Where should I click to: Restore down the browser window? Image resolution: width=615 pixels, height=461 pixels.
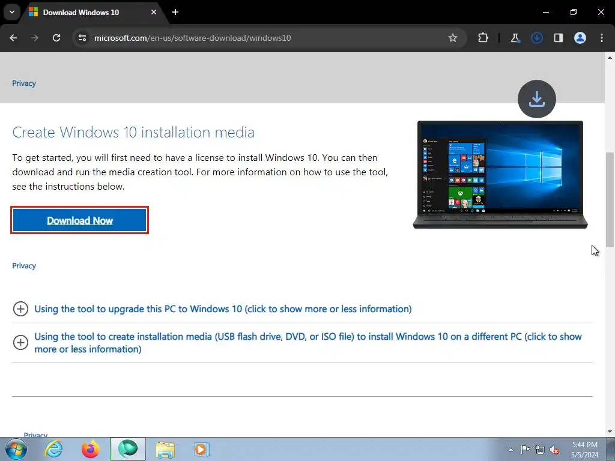574,12
